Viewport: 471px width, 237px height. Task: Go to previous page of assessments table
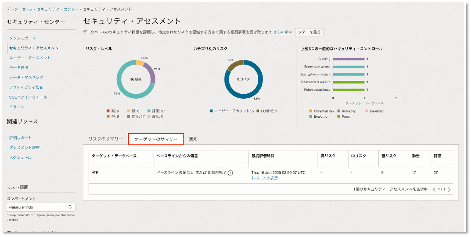[x=434, y=190]
